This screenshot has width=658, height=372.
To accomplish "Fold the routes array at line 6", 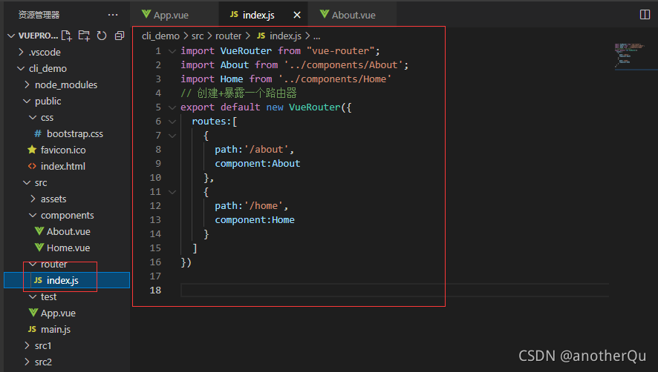I will (x=172, y=122).
